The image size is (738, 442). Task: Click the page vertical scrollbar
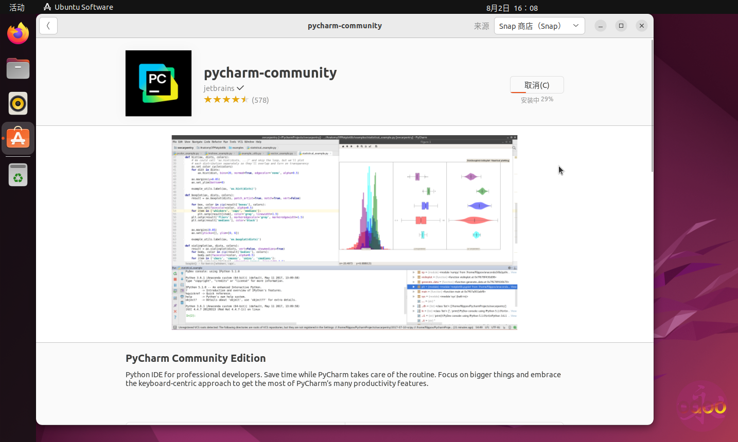652,105
